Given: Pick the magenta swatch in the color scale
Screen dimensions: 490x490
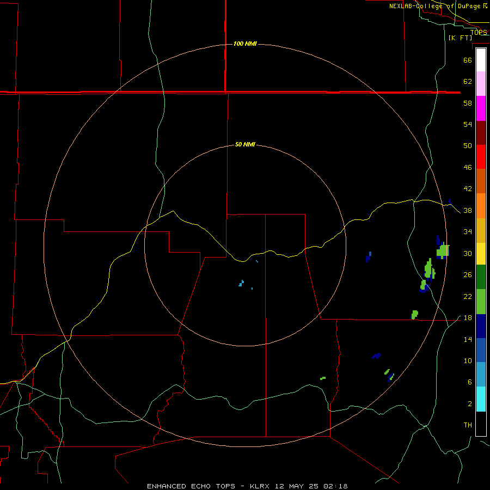Looking at the screenshot, I should tap(481, 108).
